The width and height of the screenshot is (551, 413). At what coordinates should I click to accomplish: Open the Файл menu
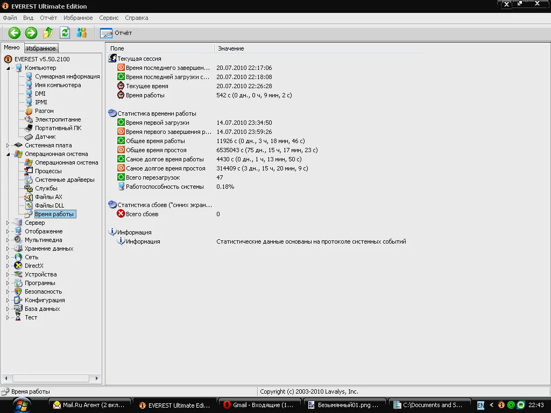(x=10, y=18)
